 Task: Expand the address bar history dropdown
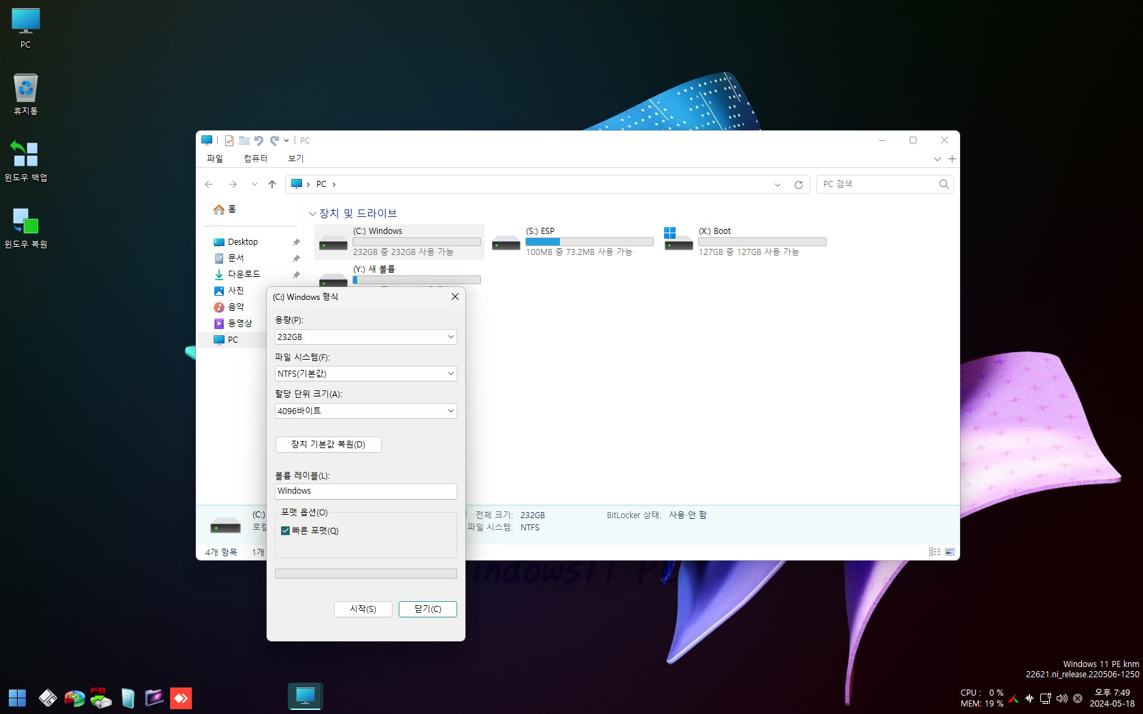778,184
